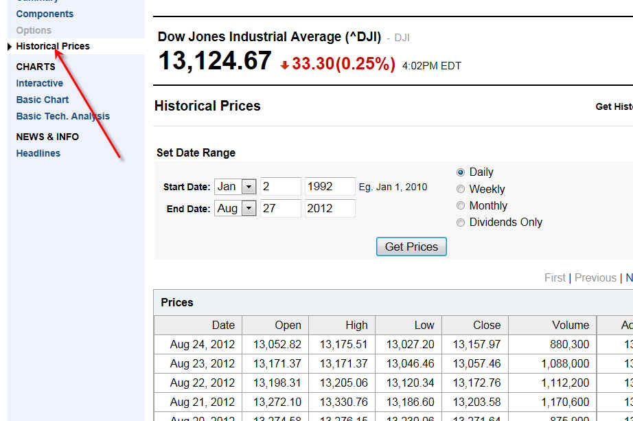The width and height of the screenshot is (633, 421).
Task: Go to First page of prices
Action: click(555, 278)
